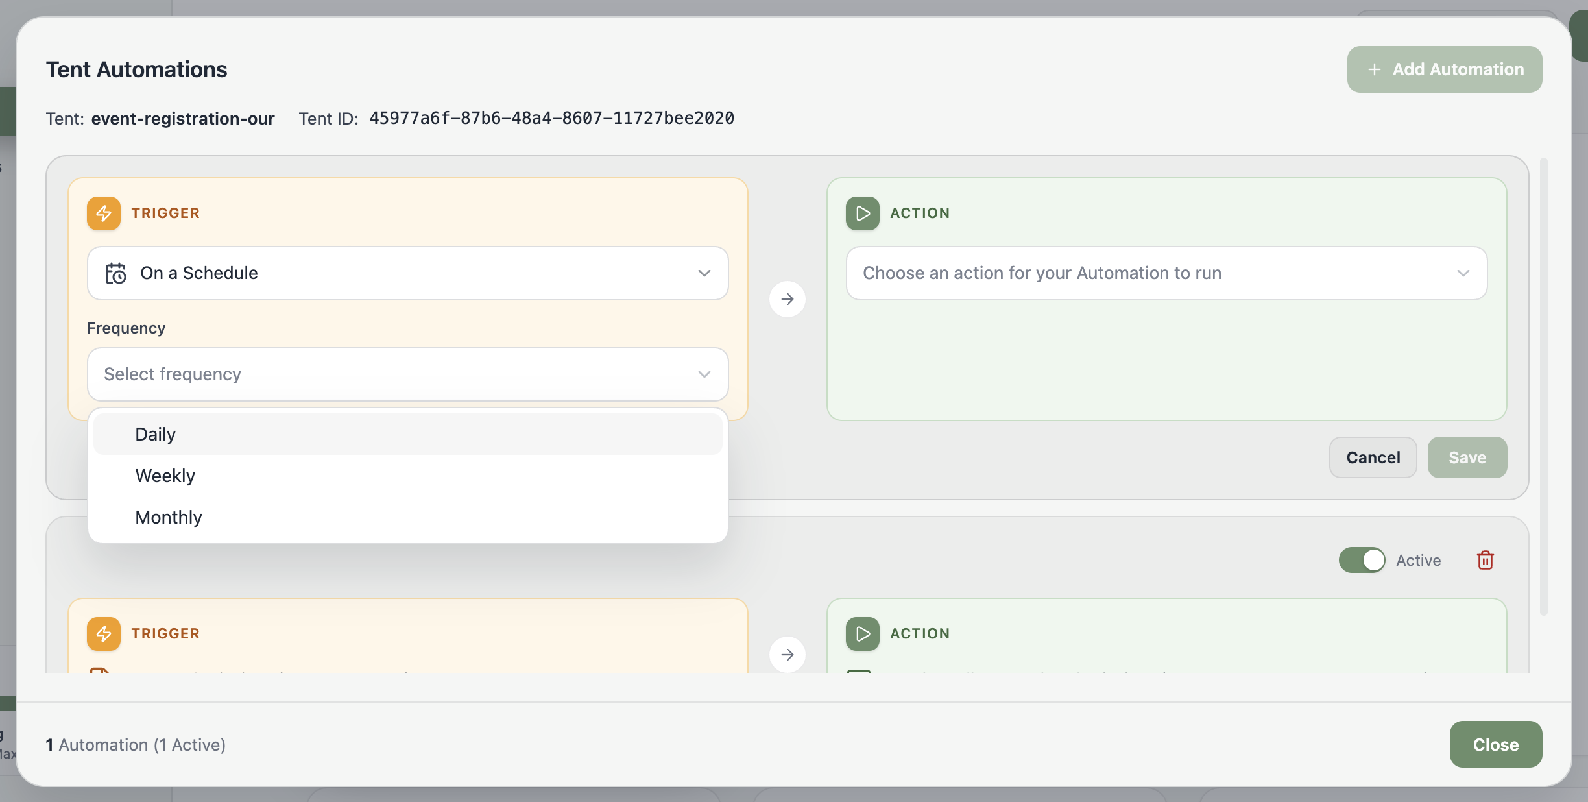The image size is (1588, 802).
Task: Click the 1 Automation (1 Active) status text
Action: tap(136, 745)
